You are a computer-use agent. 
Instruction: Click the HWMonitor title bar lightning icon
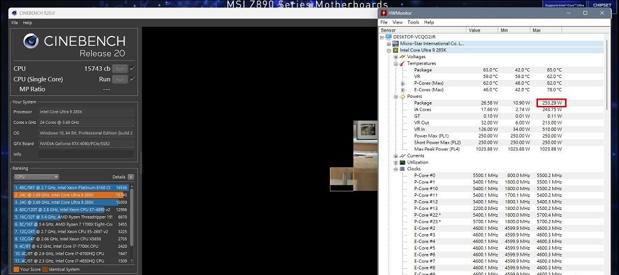coord(384,12)
